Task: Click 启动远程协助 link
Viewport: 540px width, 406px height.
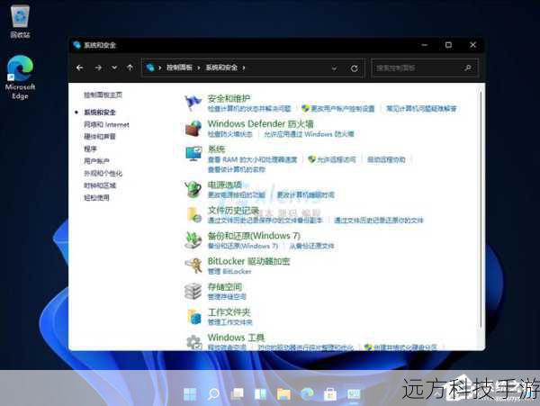Action: pyautogui.click(x=386, y=159)
